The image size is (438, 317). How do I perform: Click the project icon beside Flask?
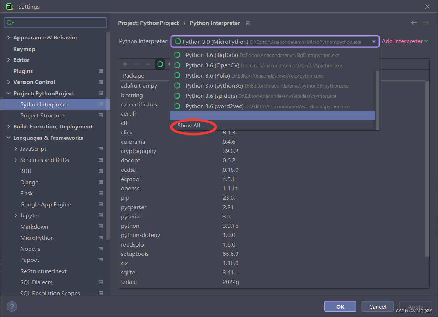tap(101, 193)
